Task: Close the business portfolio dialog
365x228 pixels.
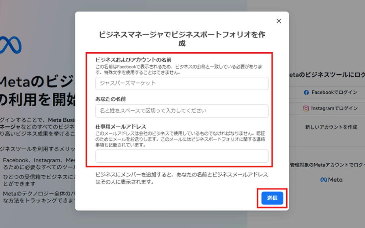Action: point(279,21)
